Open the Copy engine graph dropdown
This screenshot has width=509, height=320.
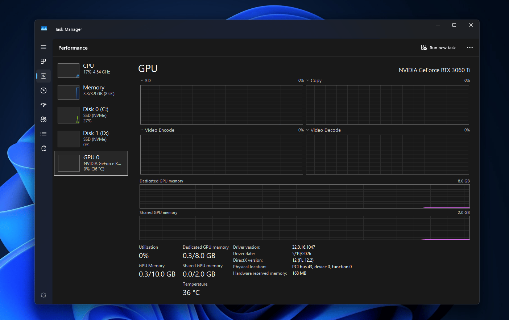pyautogui.click(x=314, y=80)
